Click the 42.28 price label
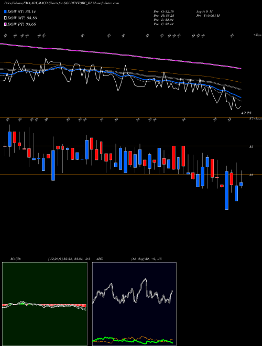This screenshot has height=346, width=262. coord(246,113)
